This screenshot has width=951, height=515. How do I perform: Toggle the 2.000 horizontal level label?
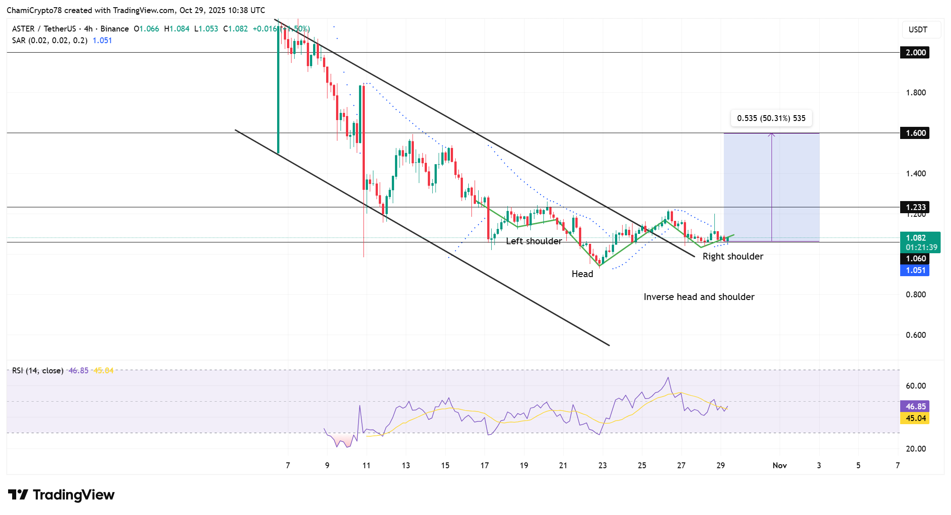[915, 53]
